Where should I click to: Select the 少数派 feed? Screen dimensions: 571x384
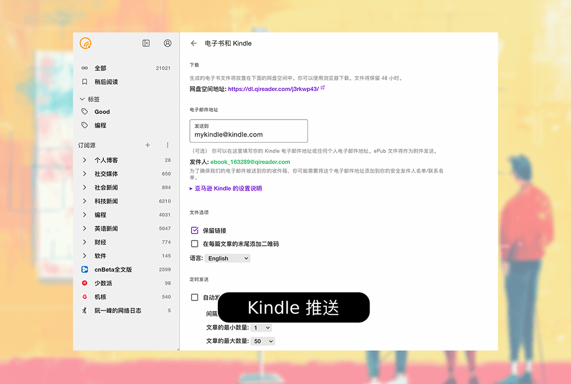coord(103,284)
